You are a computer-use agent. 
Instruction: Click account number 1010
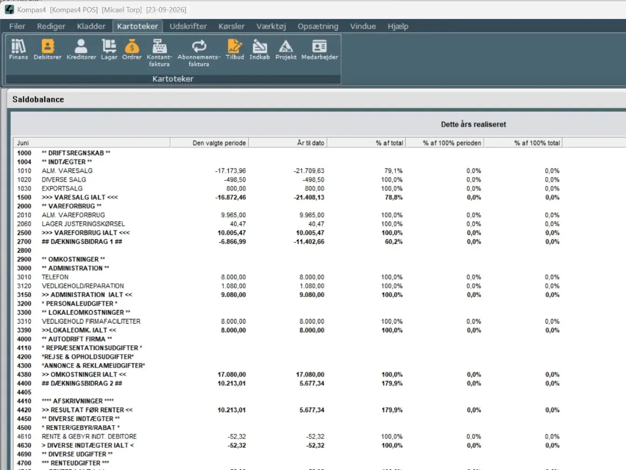(24, 171)
